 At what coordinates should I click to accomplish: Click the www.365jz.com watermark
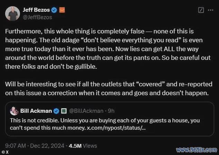197,150
